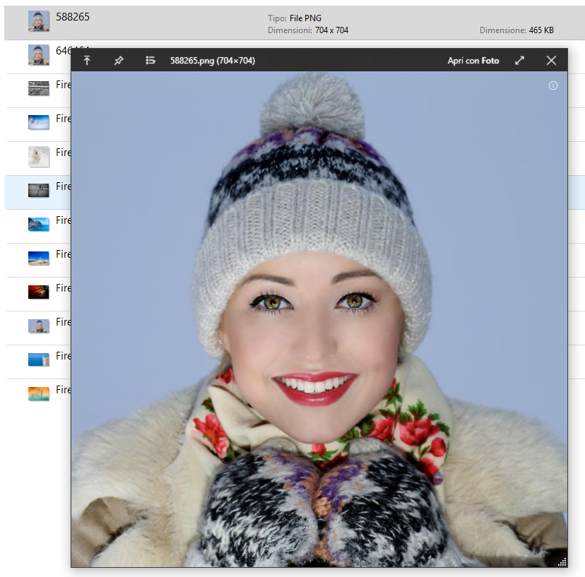Viewport: 585px width, 577px height.
Task: Select the orange sunset thumbnail in last row
Action: pos(38,393)
